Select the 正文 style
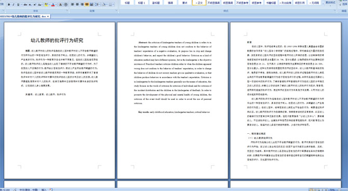Screen dimensions: 348x191 (x=199, y=2)
